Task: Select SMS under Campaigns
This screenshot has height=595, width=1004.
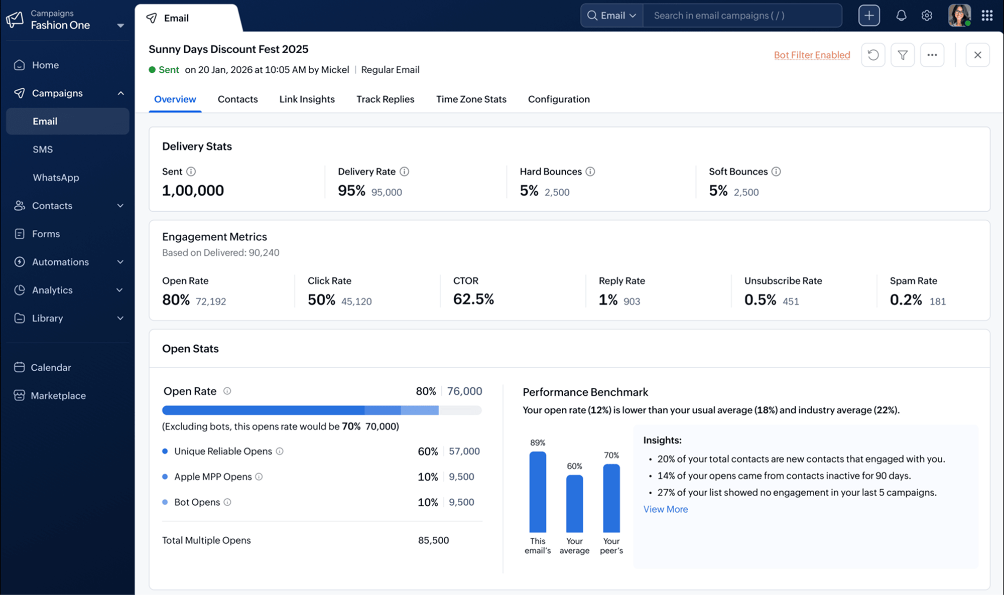Action: pos(43,149)
